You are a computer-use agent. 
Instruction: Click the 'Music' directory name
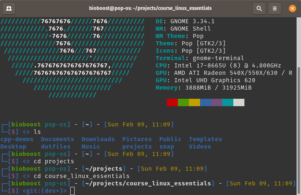coord(91,147)
